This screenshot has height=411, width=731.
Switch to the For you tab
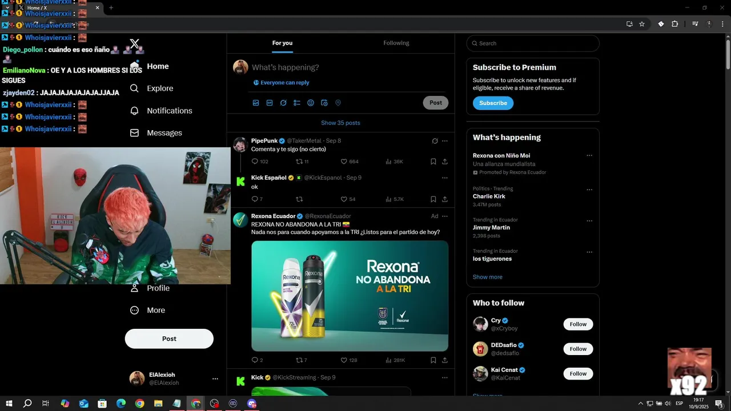[x=282, y=43]
